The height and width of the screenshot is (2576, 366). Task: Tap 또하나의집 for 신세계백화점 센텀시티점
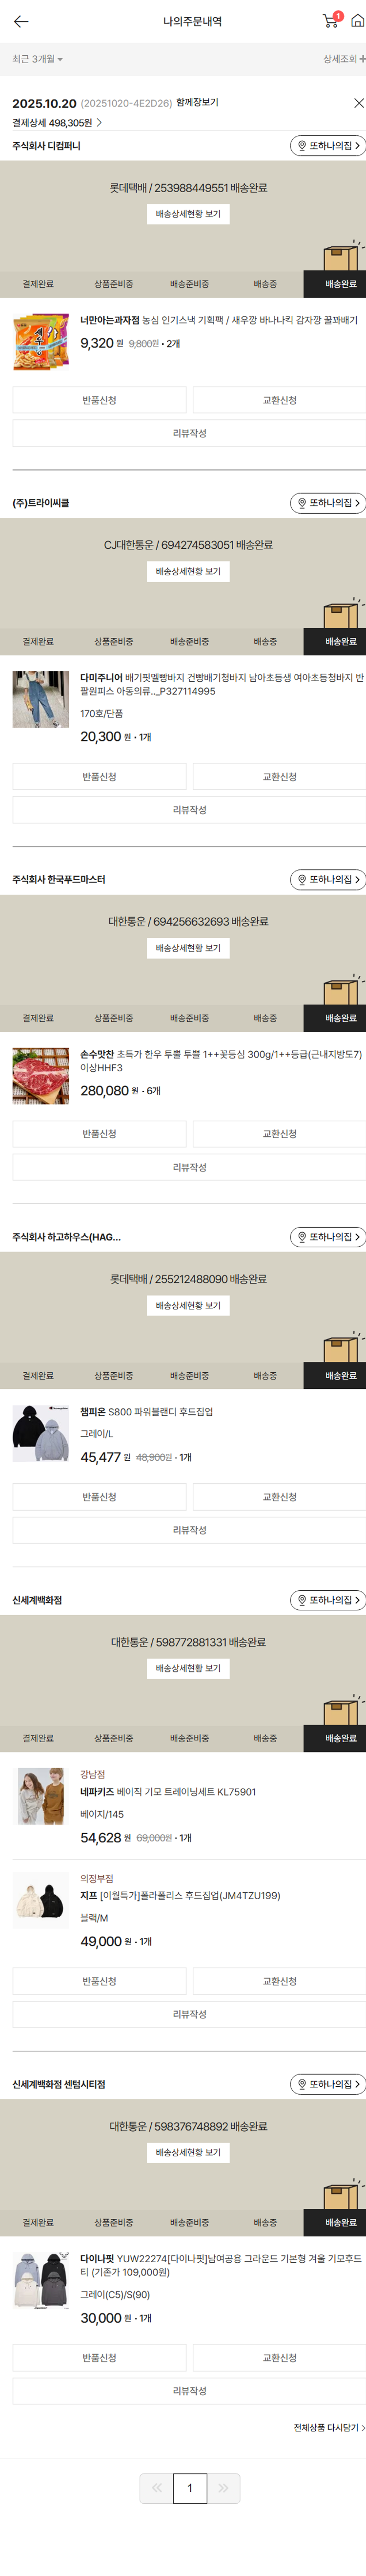[327, 2084]
